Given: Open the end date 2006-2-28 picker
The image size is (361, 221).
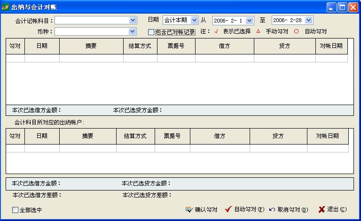Looking at the screenshot, I should [308, 20].
